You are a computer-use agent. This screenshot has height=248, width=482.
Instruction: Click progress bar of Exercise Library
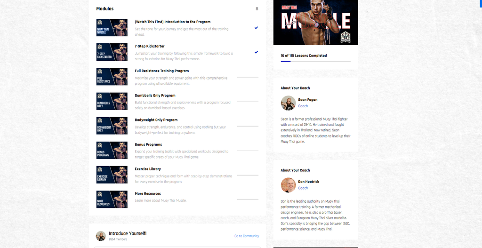pos(248,175)
